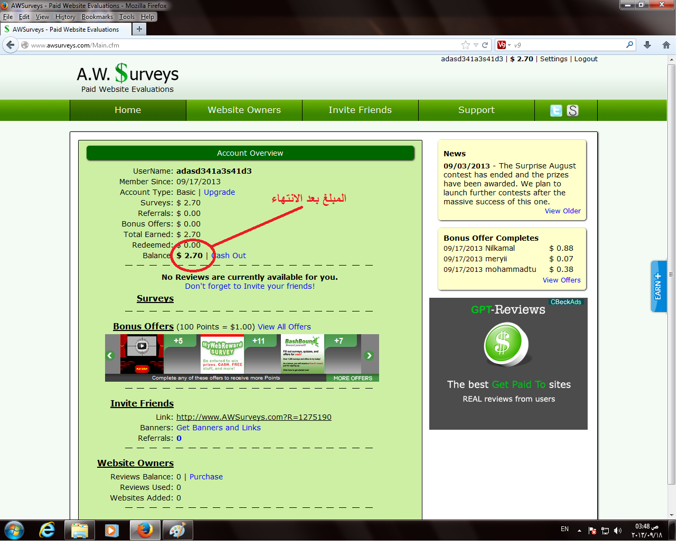Click View Older news link
The height and width of the screenshot is (548, 679).
pyautogui.click(x=562, y=211)
